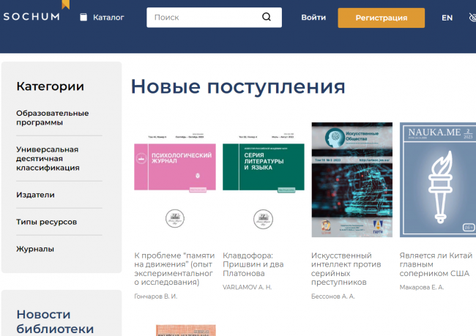Toggle the accessibility eye icon
Image resolution: width=476 pixels, height=336 pixels.
[x=472, y=18]
